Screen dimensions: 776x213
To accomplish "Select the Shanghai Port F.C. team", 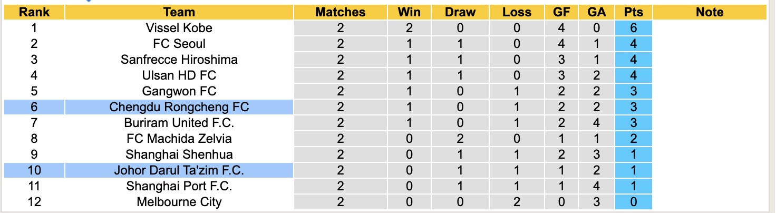I will (x=179, y=186).
